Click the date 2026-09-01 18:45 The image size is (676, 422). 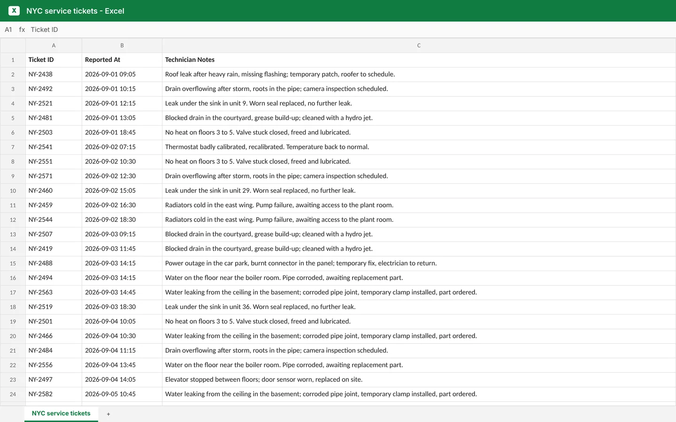click(x=122, y=133)
